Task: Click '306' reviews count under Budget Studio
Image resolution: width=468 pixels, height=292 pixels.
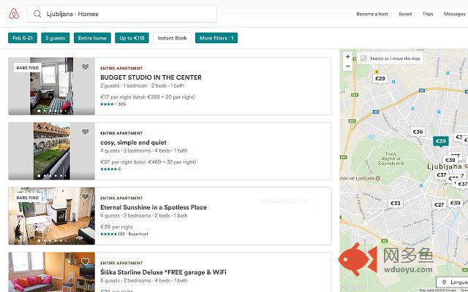Action: (122, 104)
